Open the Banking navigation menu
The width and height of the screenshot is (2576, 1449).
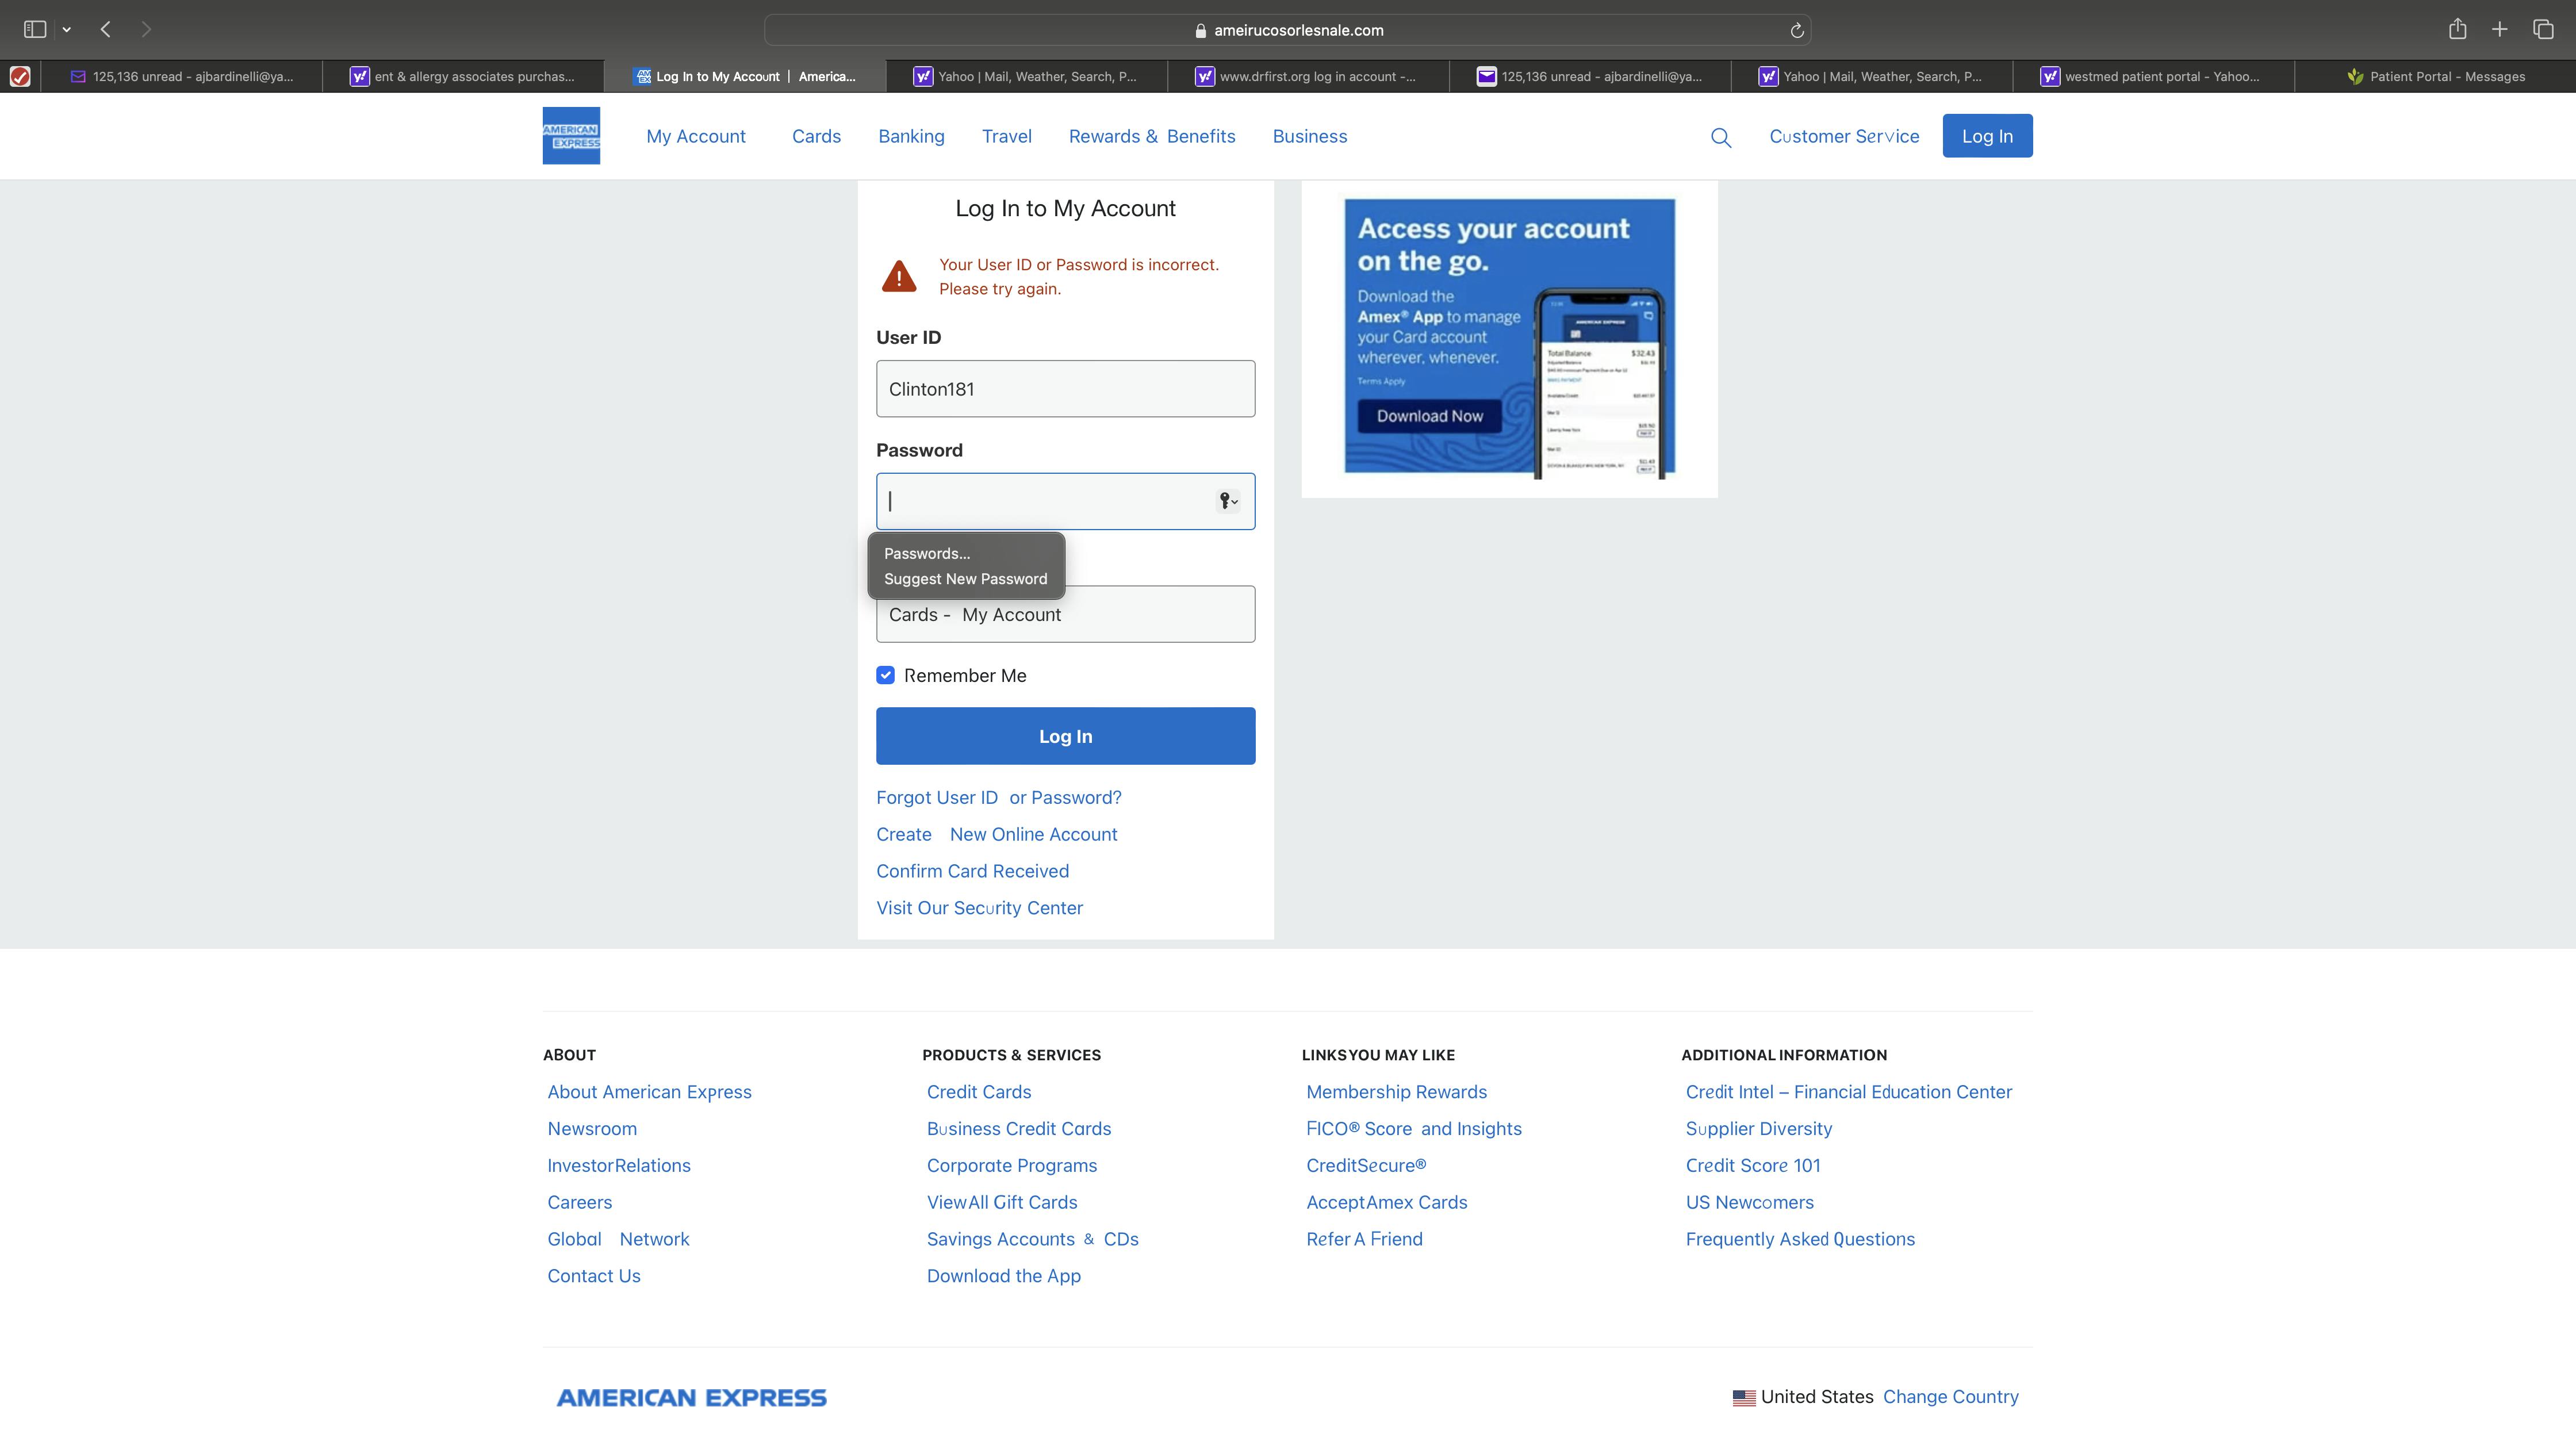(911, 136)
